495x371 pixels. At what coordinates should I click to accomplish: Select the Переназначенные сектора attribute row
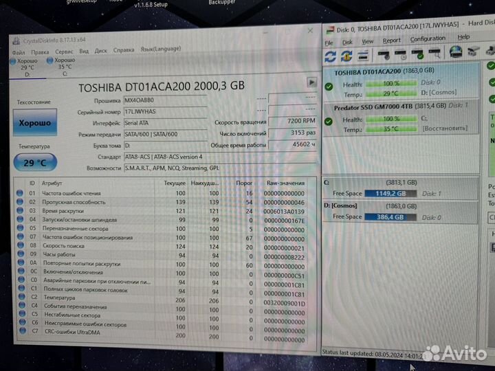click(165, 229)
